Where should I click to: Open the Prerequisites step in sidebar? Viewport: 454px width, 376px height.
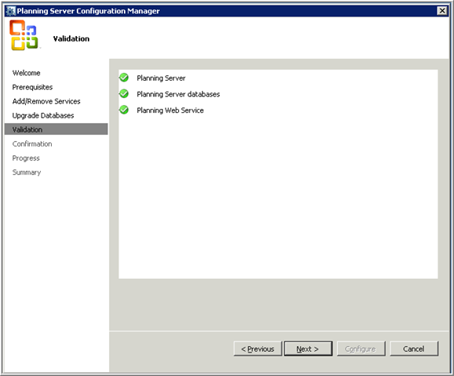pyautogui.click(x=32, y=87)
